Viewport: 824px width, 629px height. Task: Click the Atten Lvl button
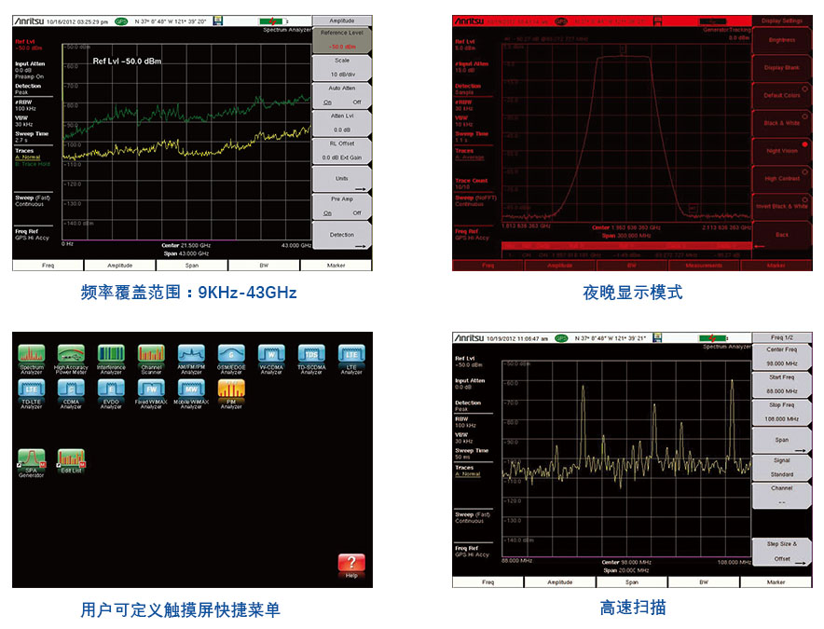pos(342,123)
